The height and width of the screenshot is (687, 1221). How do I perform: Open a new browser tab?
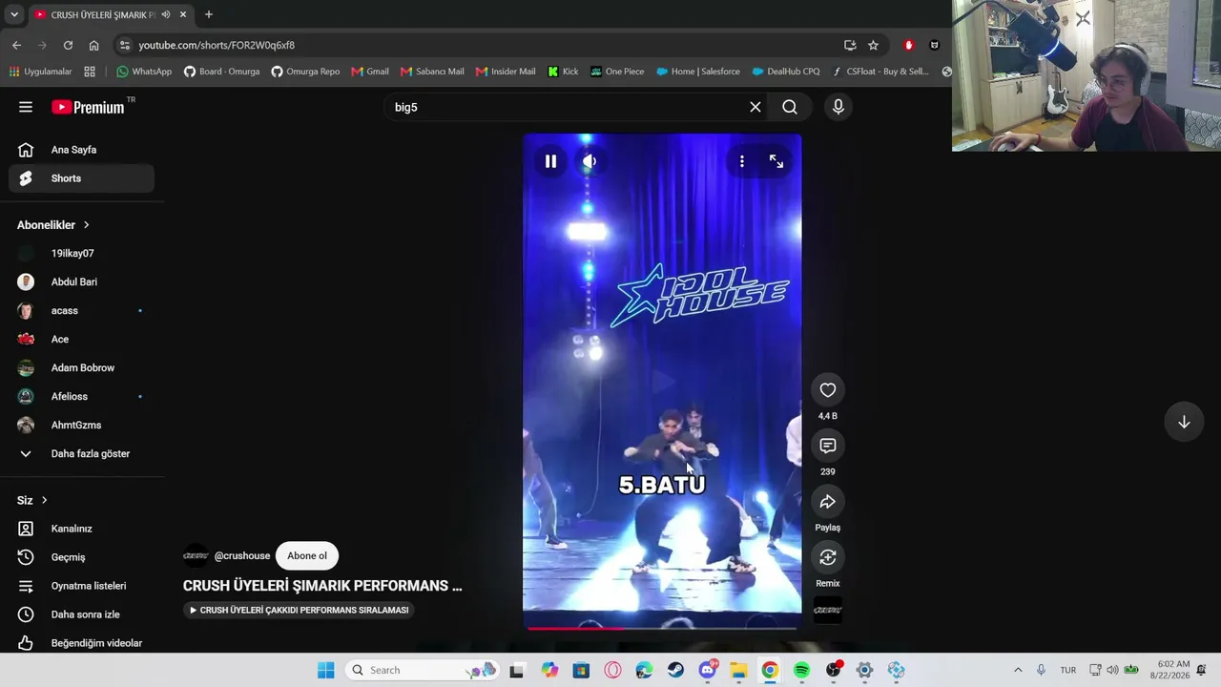point(209,14)
